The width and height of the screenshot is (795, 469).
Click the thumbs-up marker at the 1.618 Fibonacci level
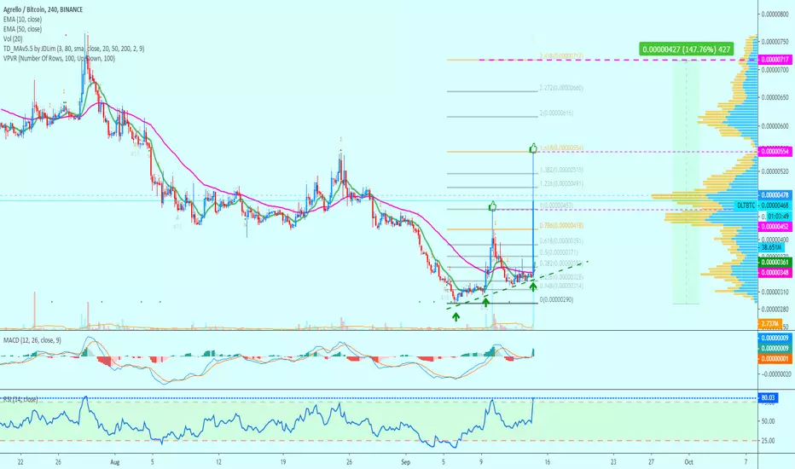[x=533, y=148]
